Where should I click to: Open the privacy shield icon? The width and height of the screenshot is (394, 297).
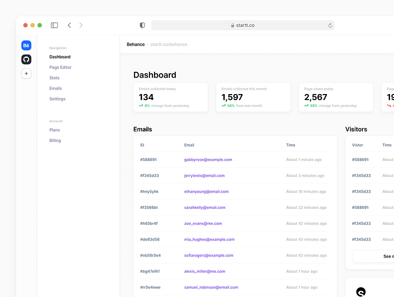point(142,25)
